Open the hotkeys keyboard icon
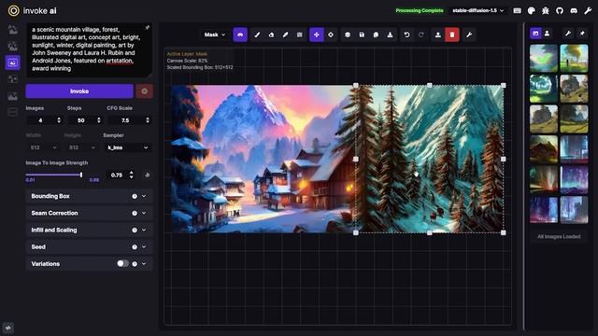598x336 pixels. pyautogui.click(x=517, y=10)
